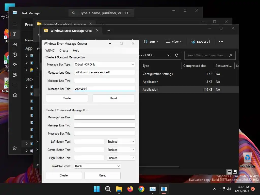The height and width of the screenshot is (195, 260).
Task: Sort by Compressed size column header
Action: click(198, 66)
